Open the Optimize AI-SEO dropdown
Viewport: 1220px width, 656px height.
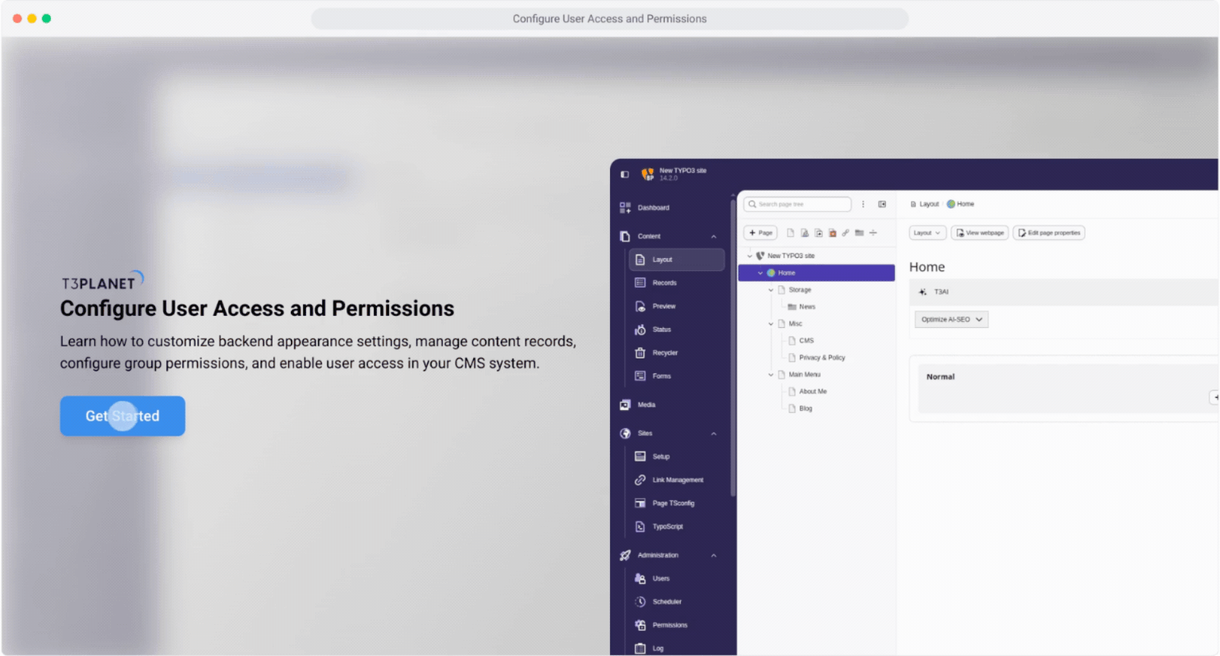pos(951,320)
